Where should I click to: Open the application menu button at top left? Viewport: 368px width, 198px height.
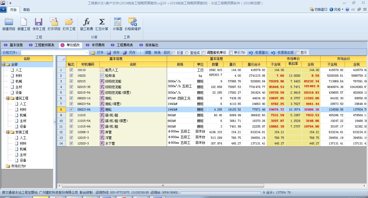click(4, 9)
